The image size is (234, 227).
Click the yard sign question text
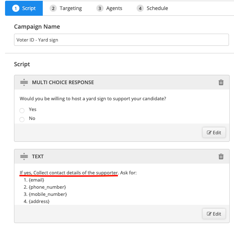coord(93,99)
